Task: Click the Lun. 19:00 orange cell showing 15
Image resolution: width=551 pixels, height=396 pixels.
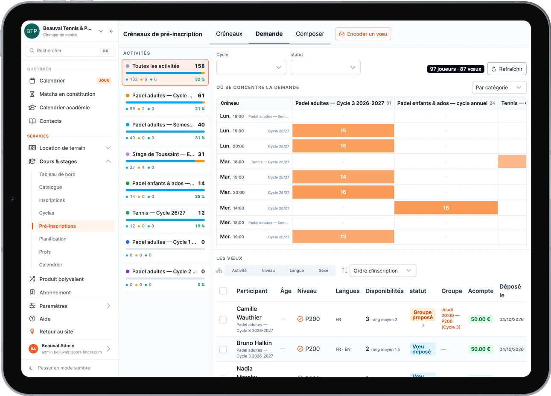Action: [343, 131]
